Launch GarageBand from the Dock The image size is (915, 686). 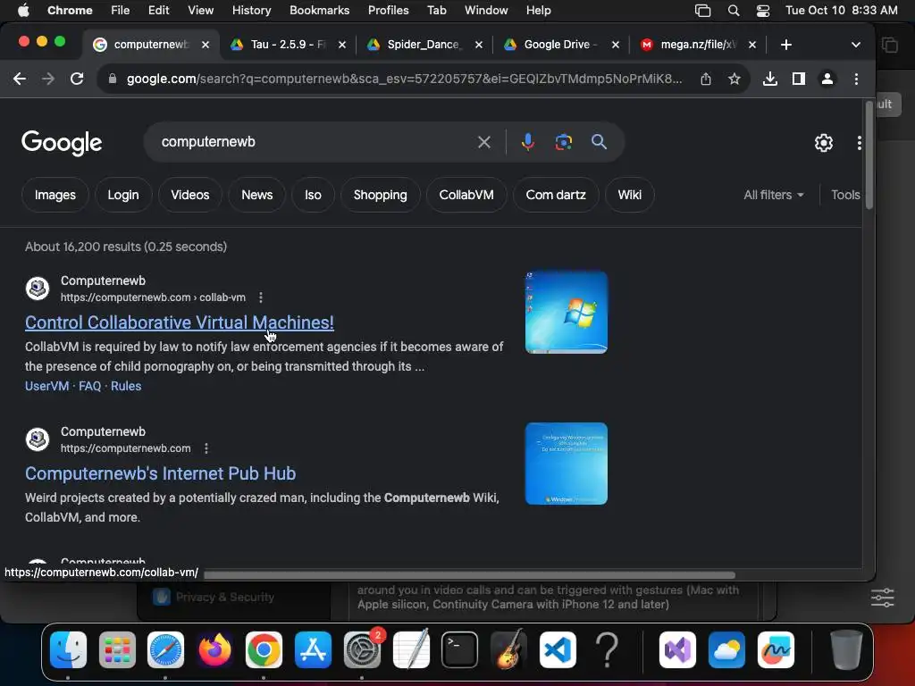[x=508, y=649]
